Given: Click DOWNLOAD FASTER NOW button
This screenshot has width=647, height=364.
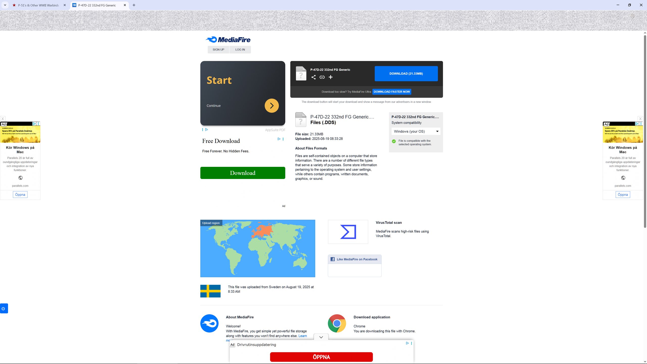Looking at the screenshot, I should [392, 92].
